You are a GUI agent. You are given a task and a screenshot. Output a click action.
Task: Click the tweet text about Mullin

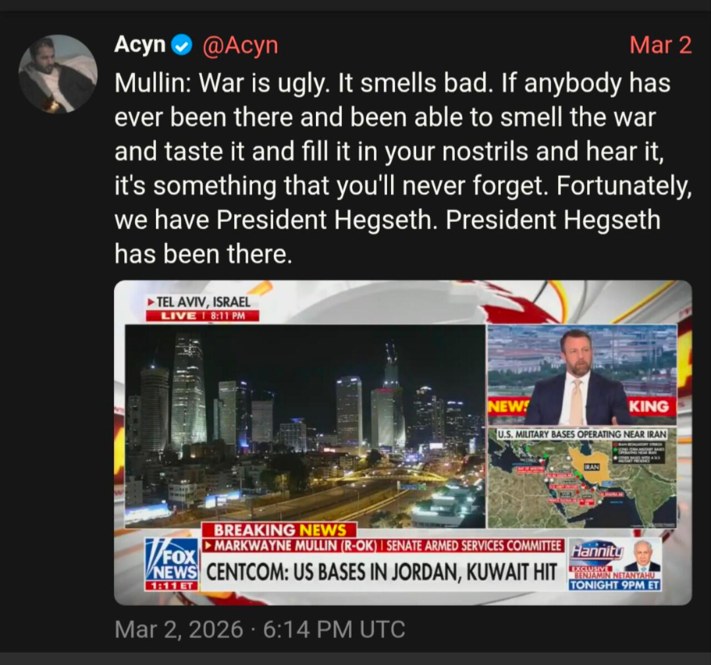point(403,168)
